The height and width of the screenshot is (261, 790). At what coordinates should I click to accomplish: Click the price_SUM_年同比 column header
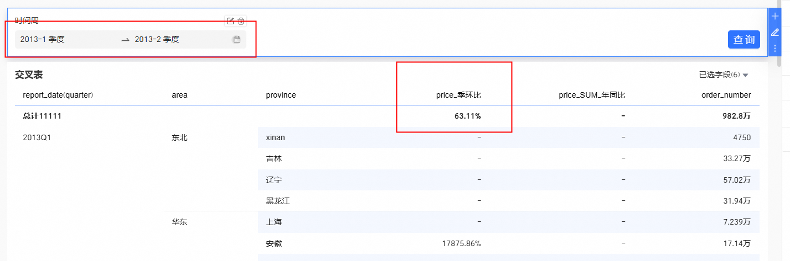point(592,95)
